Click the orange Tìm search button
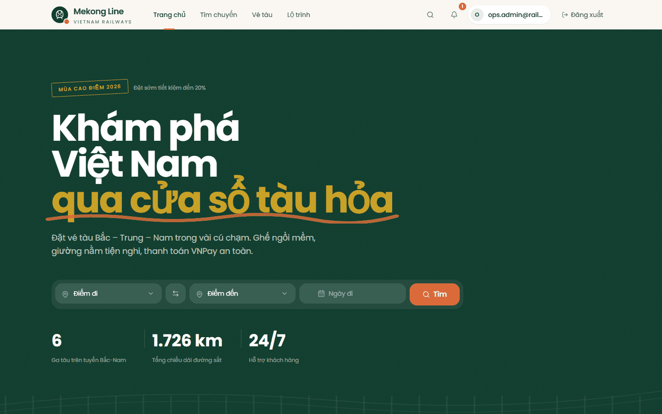The width and height of the screenshot is (662, 414). [x=434, y=294]
